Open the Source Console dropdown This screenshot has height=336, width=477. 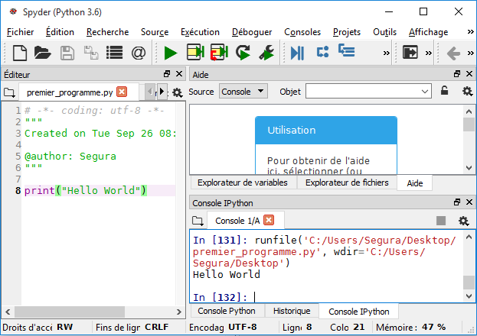243,91
